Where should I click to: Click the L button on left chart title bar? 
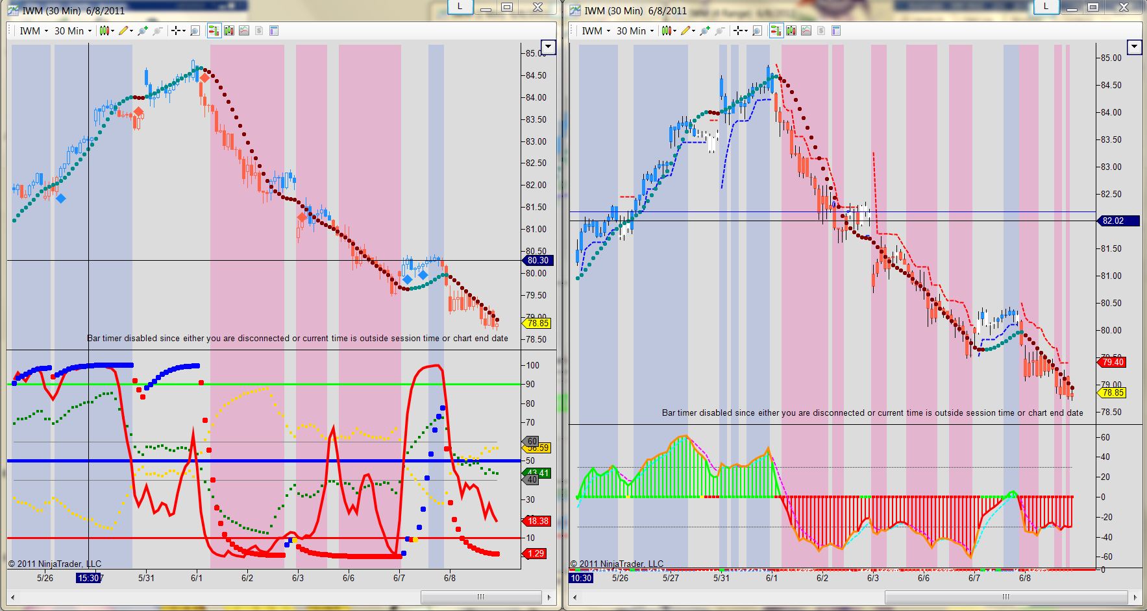click(x=460, y=7)
